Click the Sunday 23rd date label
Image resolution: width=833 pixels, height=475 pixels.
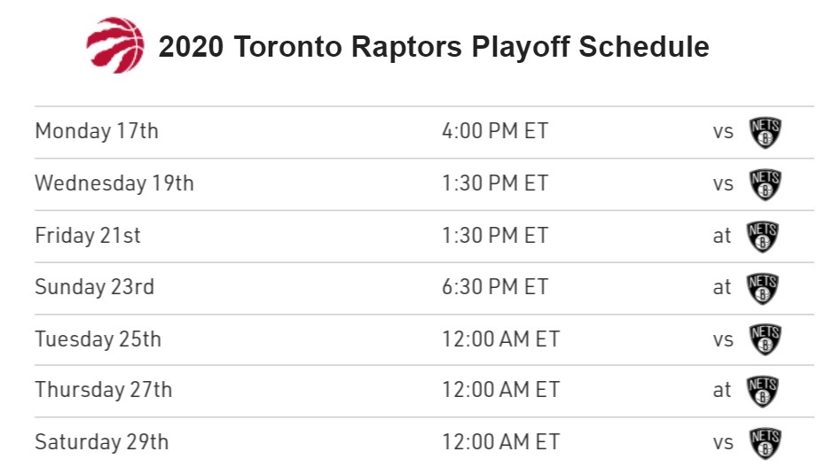coord(94,287)
